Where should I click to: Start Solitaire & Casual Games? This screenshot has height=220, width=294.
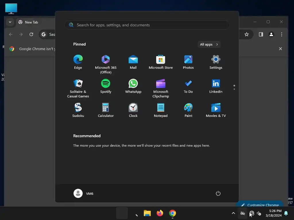(78, 88)
